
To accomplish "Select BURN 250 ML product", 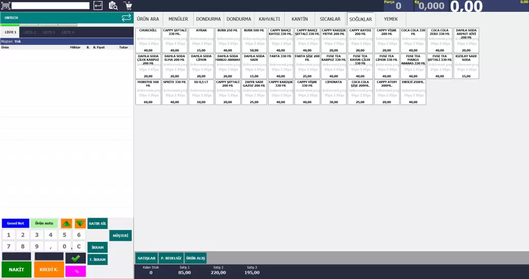I will point(228,40).
